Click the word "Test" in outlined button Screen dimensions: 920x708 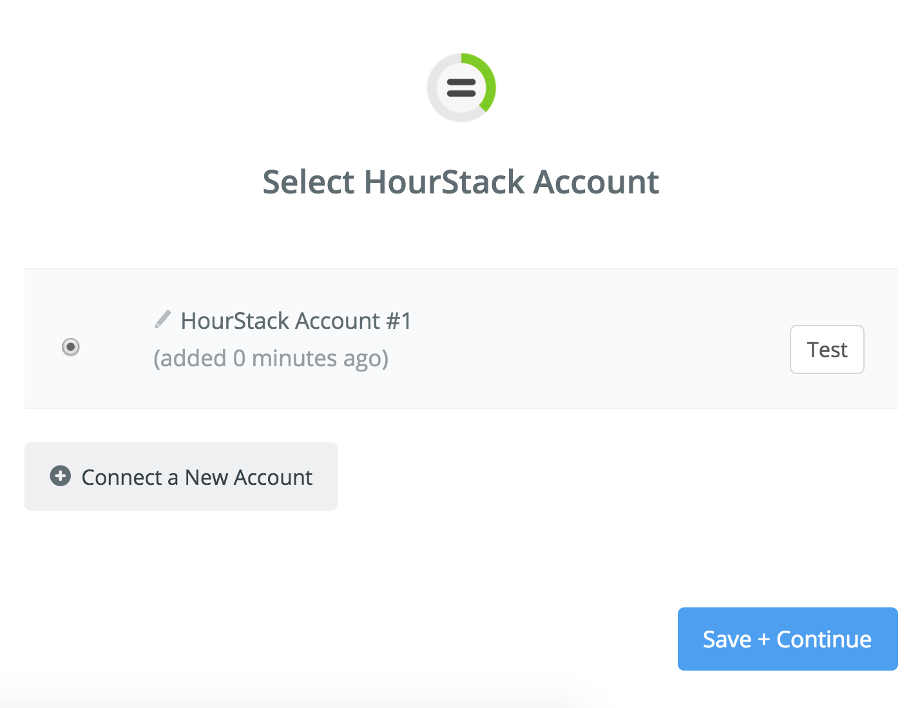827,350
